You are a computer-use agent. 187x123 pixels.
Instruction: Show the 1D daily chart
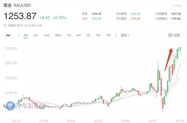coord(88,35)
